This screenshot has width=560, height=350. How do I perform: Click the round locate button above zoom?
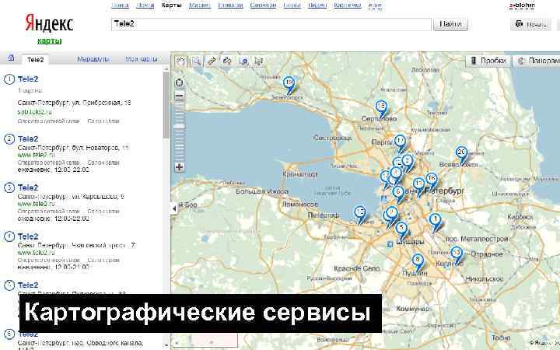coord(180,82)
